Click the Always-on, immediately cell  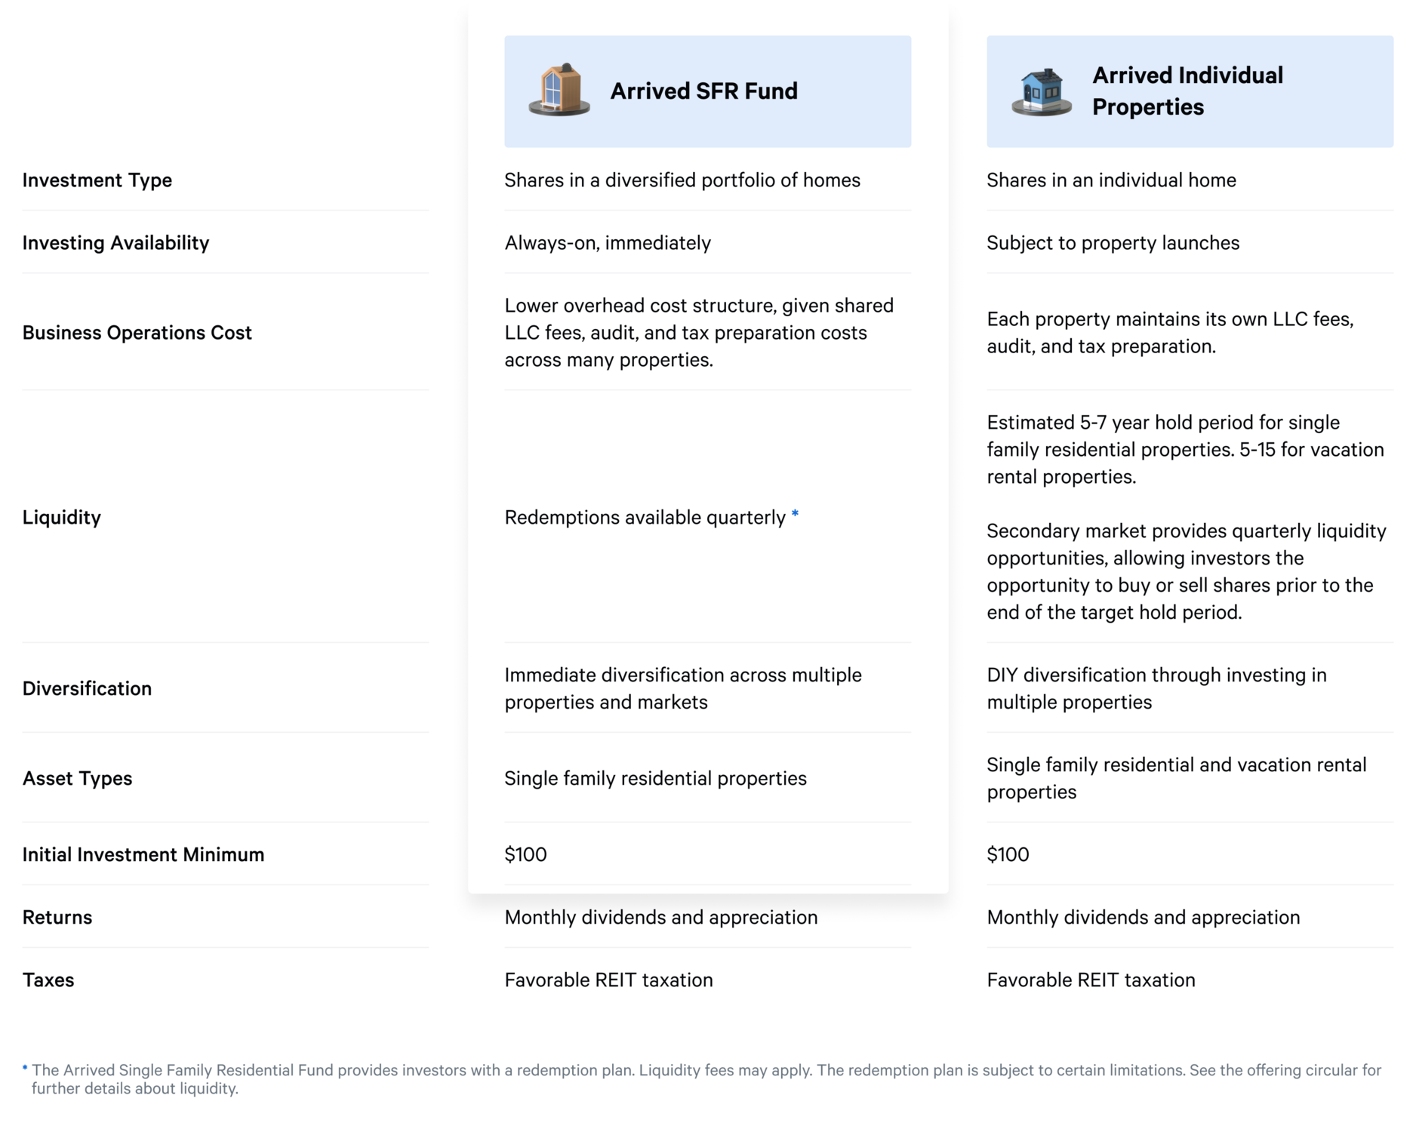coord(608,243)
